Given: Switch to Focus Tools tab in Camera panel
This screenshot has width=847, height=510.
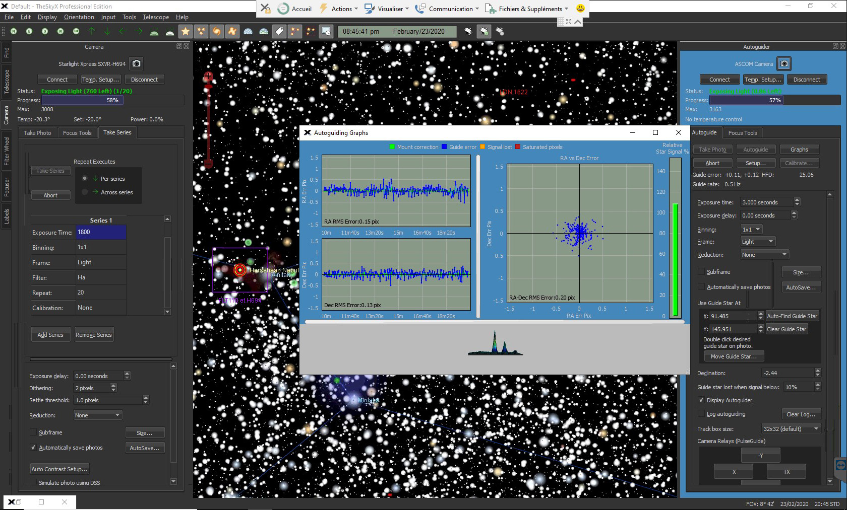Looking at the screenshot, I should coord(77,132).
